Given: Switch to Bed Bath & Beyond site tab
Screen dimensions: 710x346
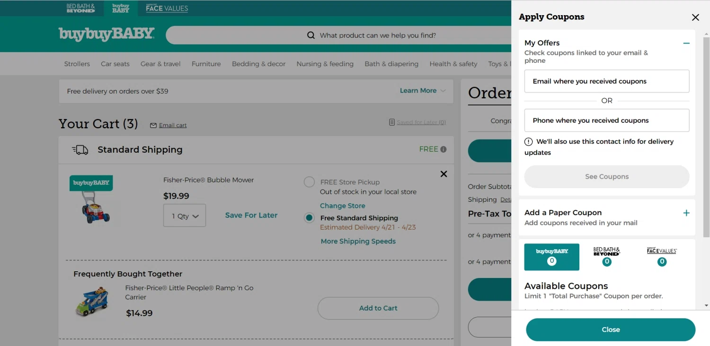Looking at the screenshot, I should [80, 8].
